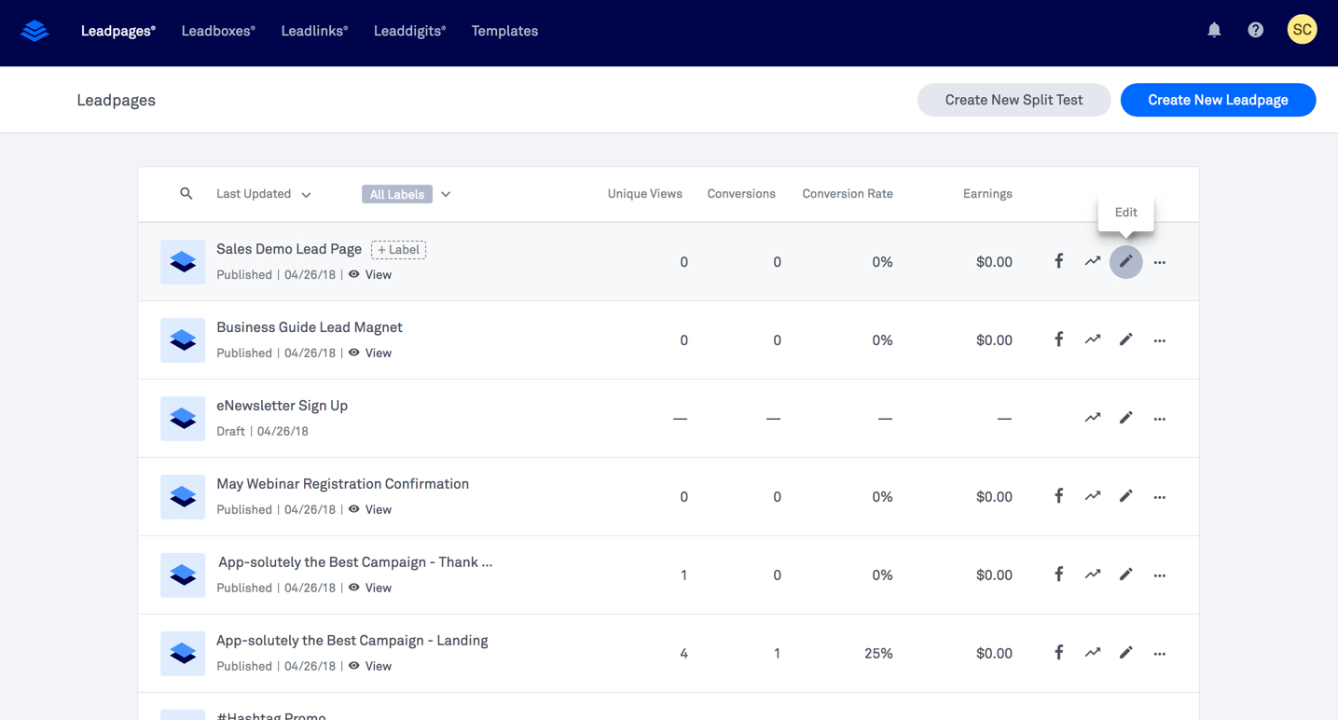Edit the Best Campaign - Thank page
Screen dimensions: 1338x720
pyautogui.click(x=1126, y=575)
